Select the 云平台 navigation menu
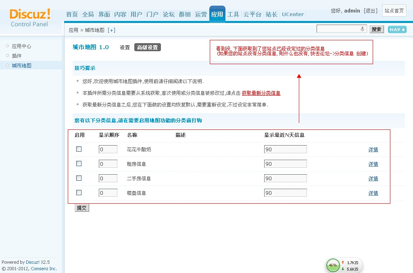The image size is (413, 273). tap(252, 15)
